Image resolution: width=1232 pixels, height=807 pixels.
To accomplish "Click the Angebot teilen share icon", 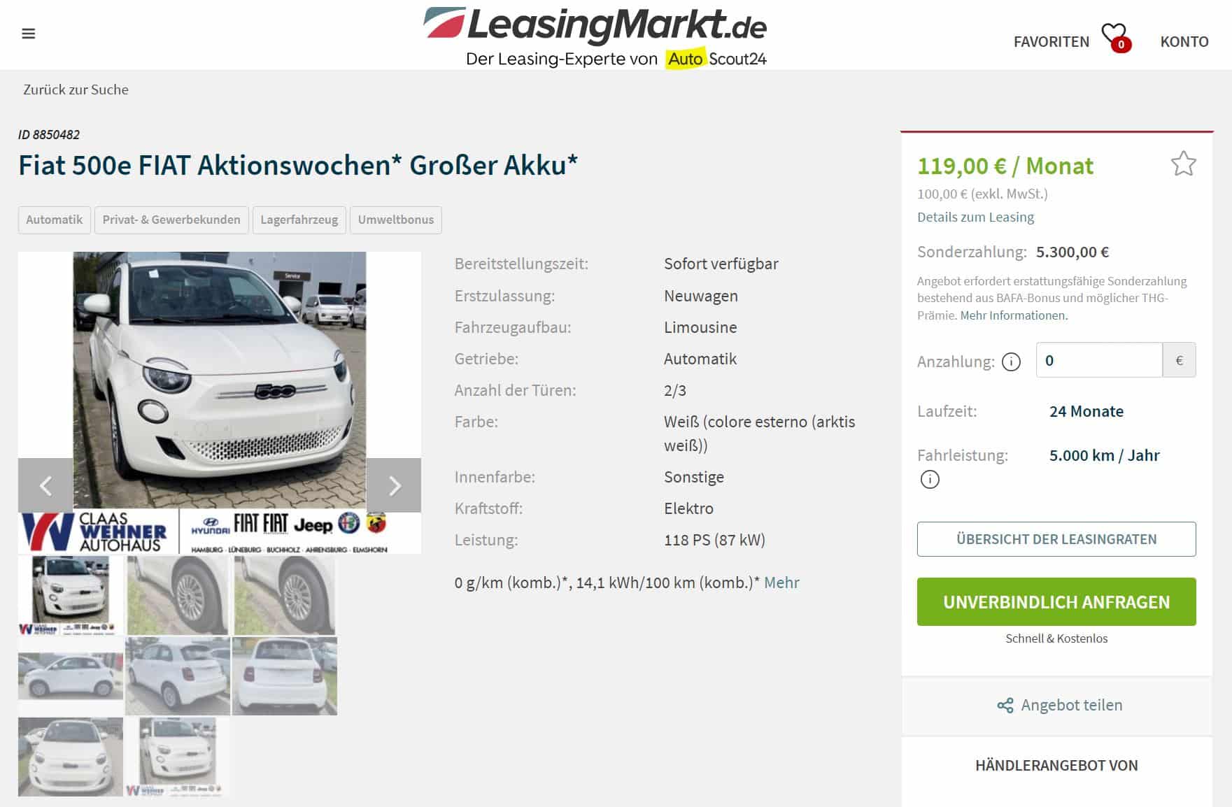I will (x=1005, y=706).
